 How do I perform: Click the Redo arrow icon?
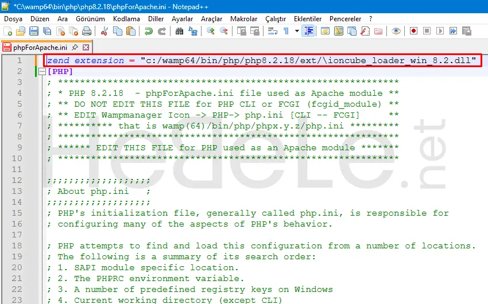162,31
